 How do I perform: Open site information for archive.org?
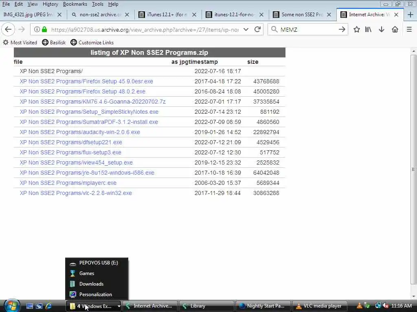[x=37, y=29]
